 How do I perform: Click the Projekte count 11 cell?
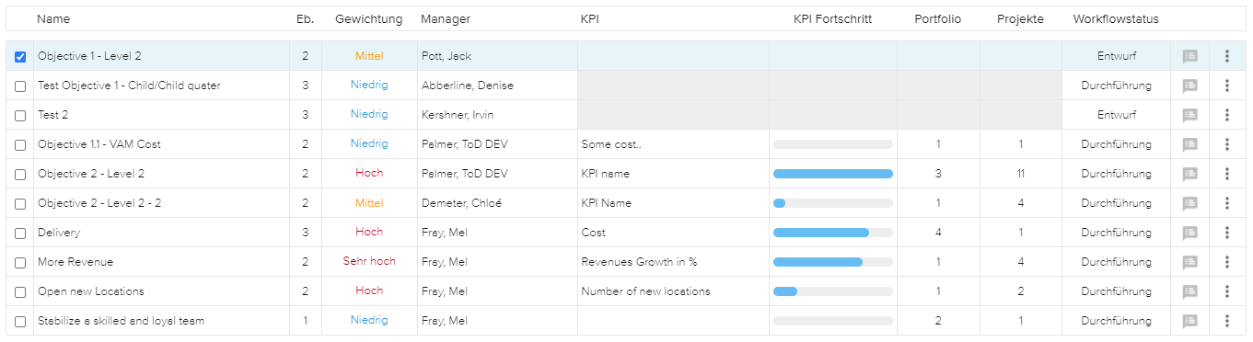pos(1020,174)
